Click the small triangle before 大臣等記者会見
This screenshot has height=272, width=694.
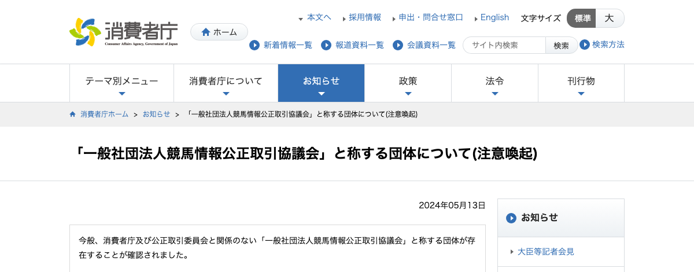click(512, 252)
